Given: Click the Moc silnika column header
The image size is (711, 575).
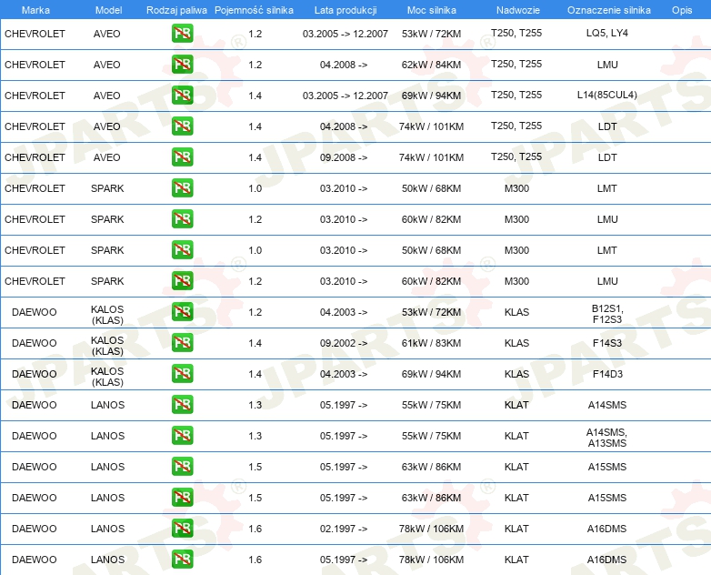Looking at the screenshot, I should pyautogui.click(x=432, y=10).
